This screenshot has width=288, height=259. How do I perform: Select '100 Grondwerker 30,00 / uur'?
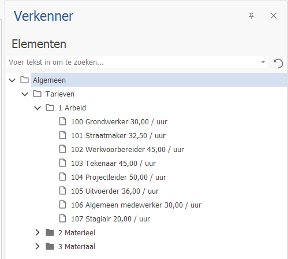(x=119, y=122)
